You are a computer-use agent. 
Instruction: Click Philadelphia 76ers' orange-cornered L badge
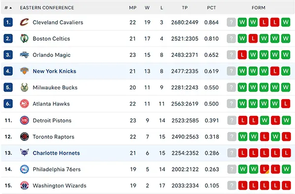265,169
